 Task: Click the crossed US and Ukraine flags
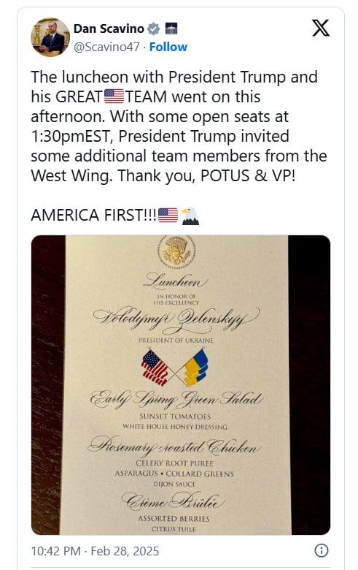175,367
